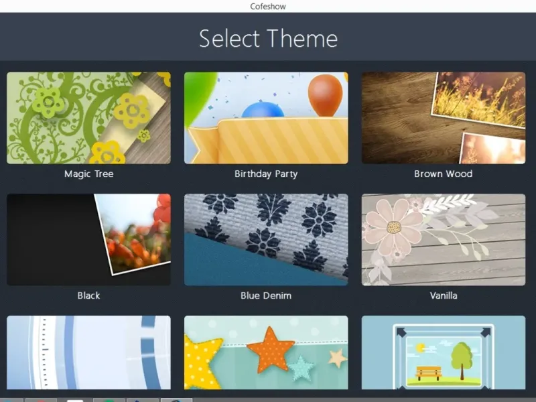Pick the park bench picture-frame theme thumbnail
The height and width of the screenshot is (402, 536).
(x=444, y=352)
